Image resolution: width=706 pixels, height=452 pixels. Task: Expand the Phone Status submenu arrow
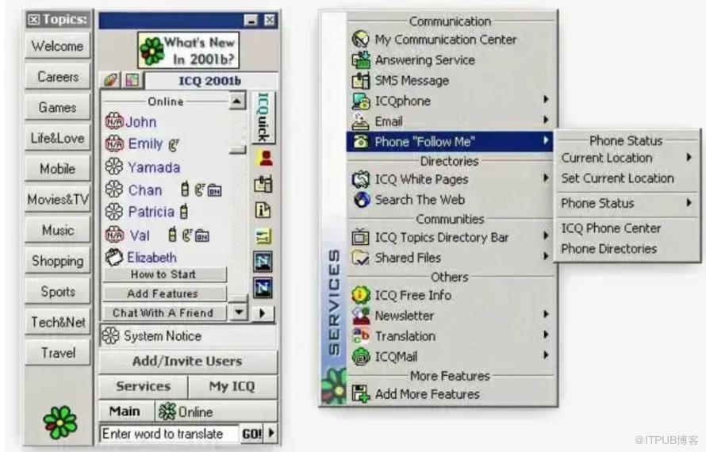point(689,202)
